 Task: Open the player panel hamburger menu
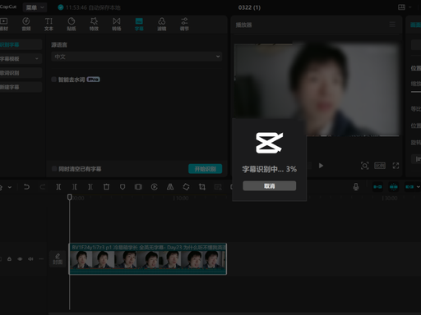(x=392, y=25)
